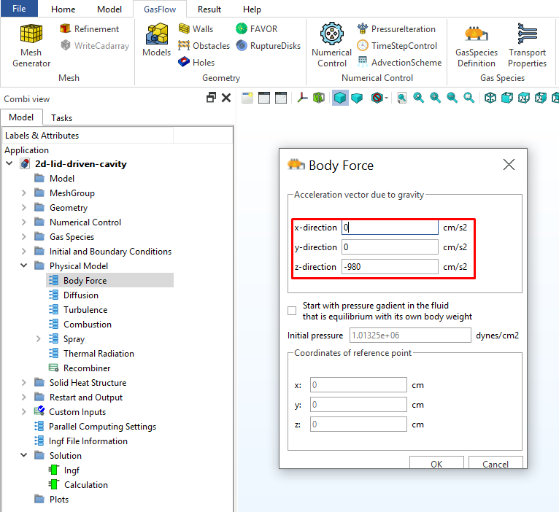The height and width of the screenshot is (512, 559).
Task: Open Transport Properties
Action: [527, 45]
